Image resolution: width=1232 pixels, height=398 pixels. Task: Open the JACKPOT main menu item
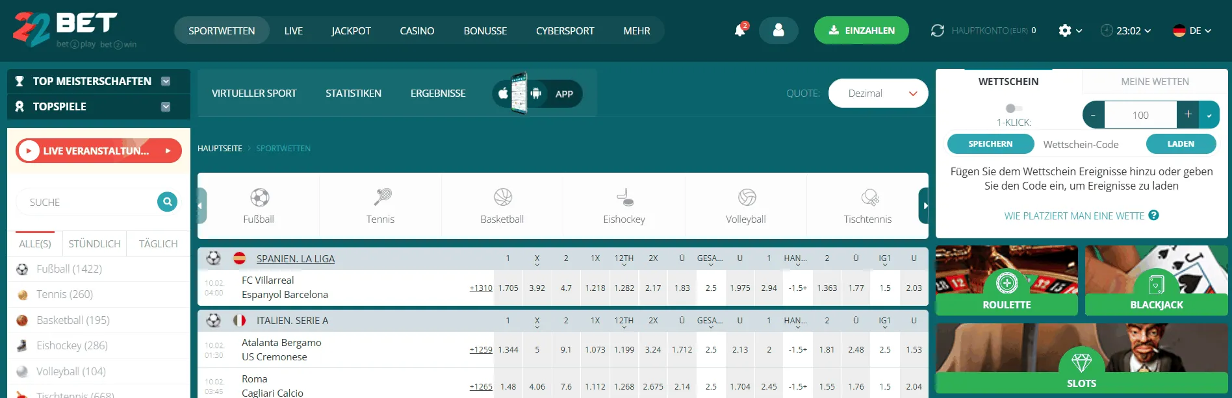(x=351, y=31)
